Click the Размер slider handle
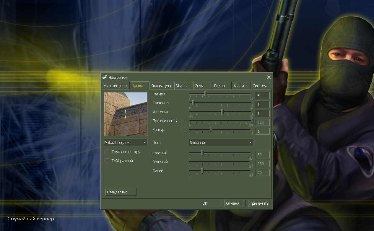This screenshot has width=374, height=231. point(205,94)
